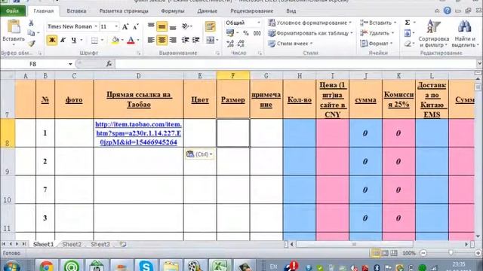The image size is (483, 271).
Task: Apply thousands separator (000) format
Action: pos(257,33)
